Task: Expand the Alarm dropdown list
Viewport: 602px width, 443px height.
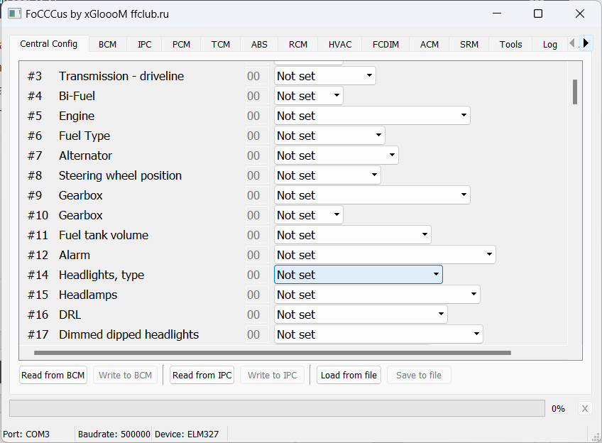Action: click(384, 255)
